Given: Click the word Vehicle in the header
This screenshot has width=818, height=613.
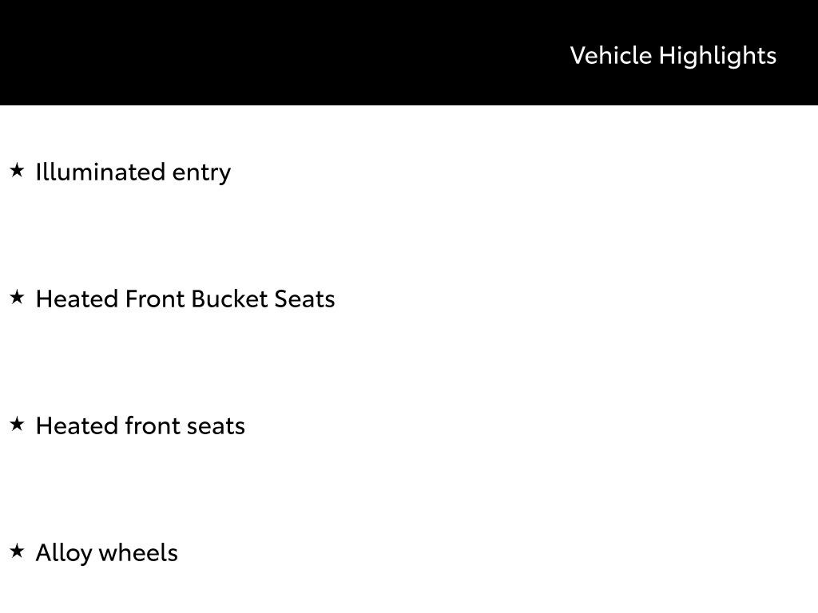Looking at the screenshot, I should point(611,55).
